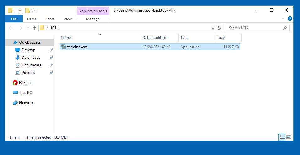Open Desktop in the navigation pane
300x155 pixels.
(x=28, y=50)
